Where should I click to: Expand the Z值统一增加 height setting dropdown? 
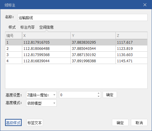tap(41, 95)
